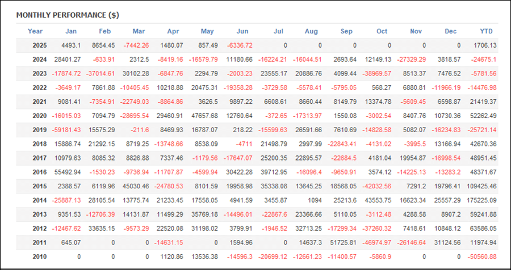Select 2023 February value -37014.61
Viewport: 511px width, 270px height.
pos(100,74)
